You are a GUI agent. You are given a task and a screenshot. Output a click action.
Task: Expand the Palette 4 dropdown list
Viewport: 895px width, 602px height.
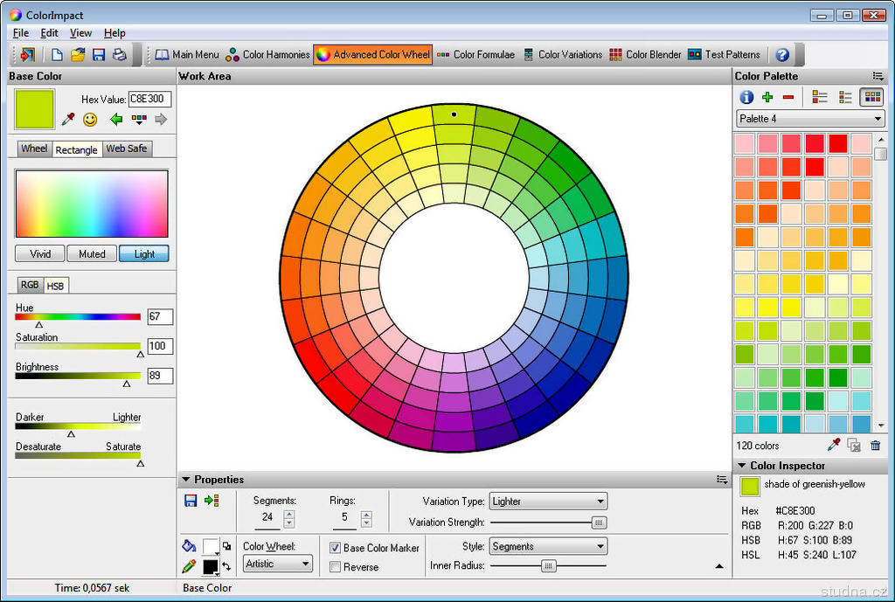(810, 119)
